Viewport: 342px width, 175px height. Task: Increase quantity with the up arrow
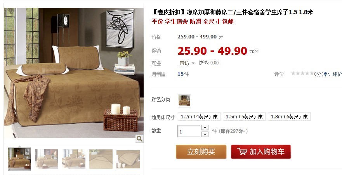pos(205,128)
